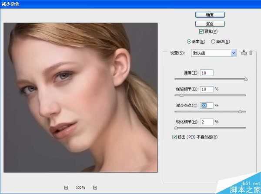This screenshot has height=194, width=261.
Task: Click the 锐化细节 percentage field
Action: click(207, 122)
